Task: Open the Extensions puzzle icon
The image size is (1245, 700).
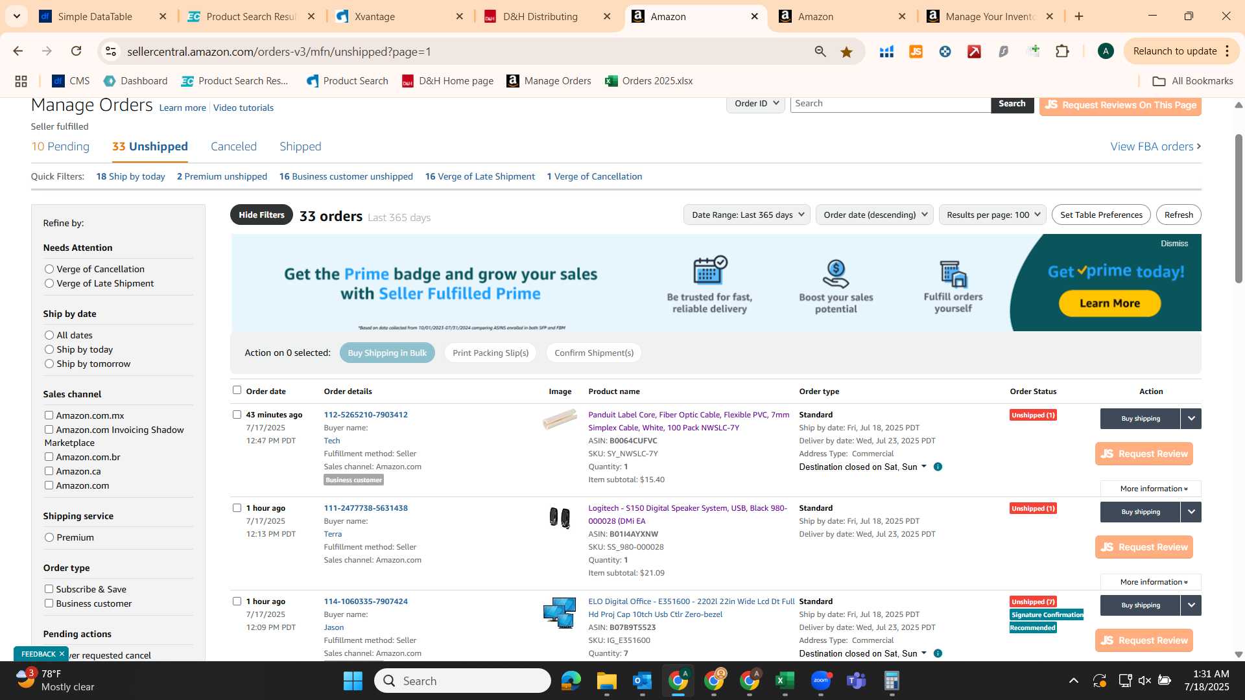Action: click(x=1062, y=51)
